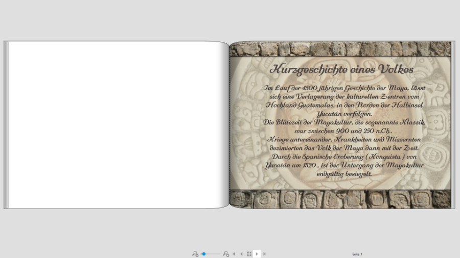Viewport: 460px width, 258px height.
Task: Click the heading 'Kurzgeschichte eines Volkes'
Action: click(x=341, y=69)
